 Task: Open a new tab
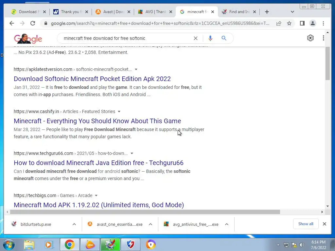(267, 12)
